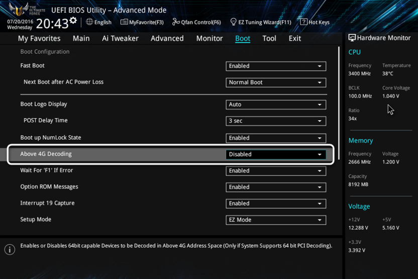Select the Advanced tab
Screen dimensions: 418x279
(167, 38)
